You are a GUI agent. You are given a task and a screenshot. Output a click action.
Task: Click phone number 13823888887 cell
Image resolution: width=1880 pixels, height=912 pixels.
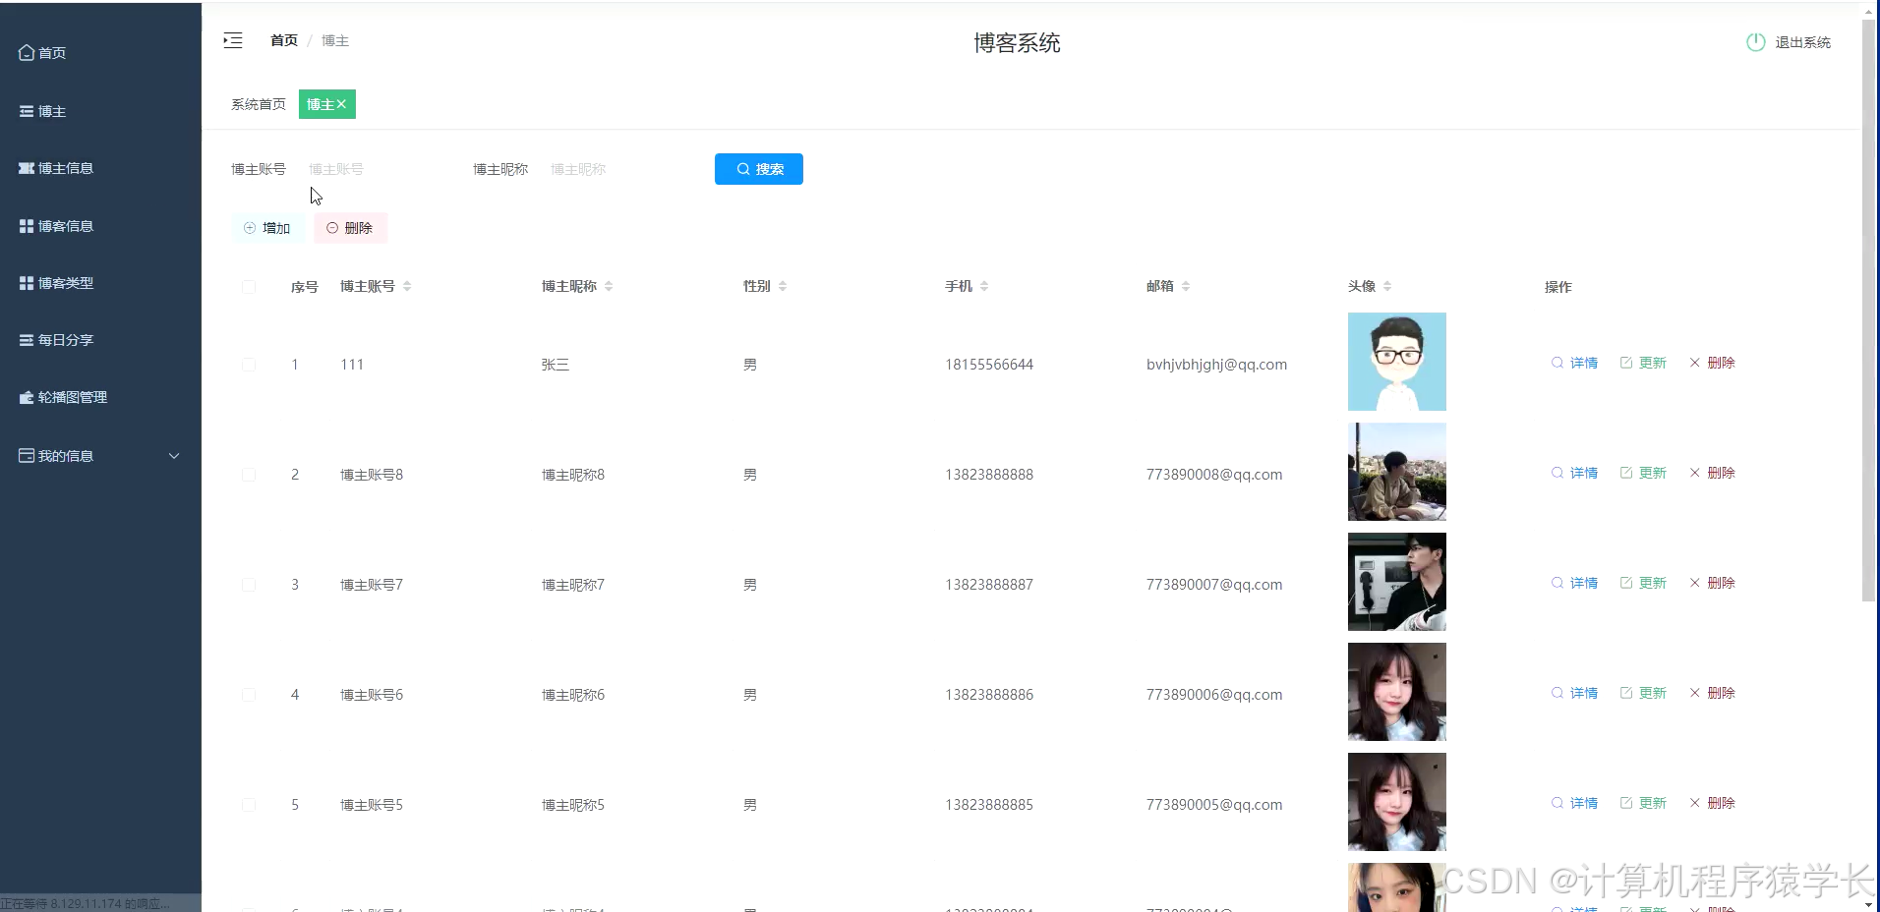click(989, 585)
